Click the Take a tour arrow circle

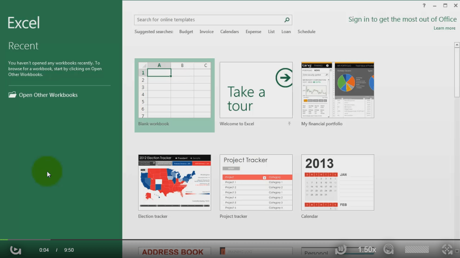[x=284, y=78]
